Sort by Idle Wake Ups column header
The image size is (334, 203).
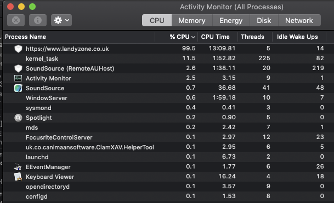click(297, 37)
